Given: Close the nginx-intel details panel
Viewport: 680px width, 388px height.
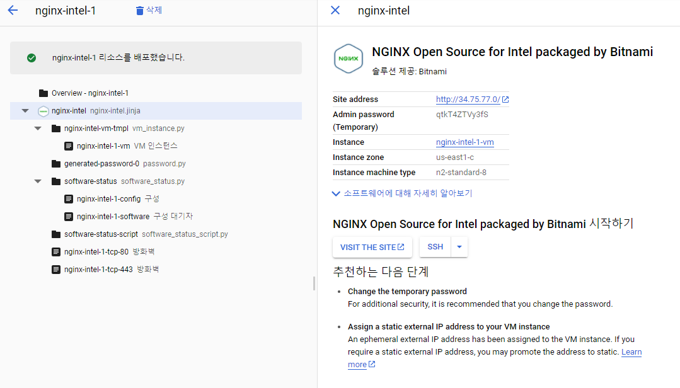Looking at the screenshot, I should (x=335, y=11).
